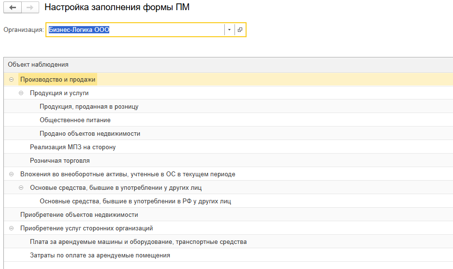Focus the Организация input field
453x269 pixels.
point(135,30)
